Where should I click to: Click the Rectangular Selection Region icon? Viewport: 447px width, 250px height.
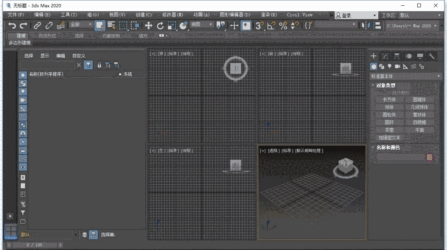(x=123, y=26)
